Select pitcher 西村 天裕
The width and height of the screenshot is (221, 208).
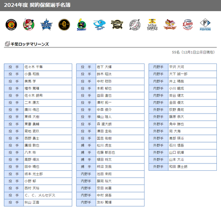[32, 188]
